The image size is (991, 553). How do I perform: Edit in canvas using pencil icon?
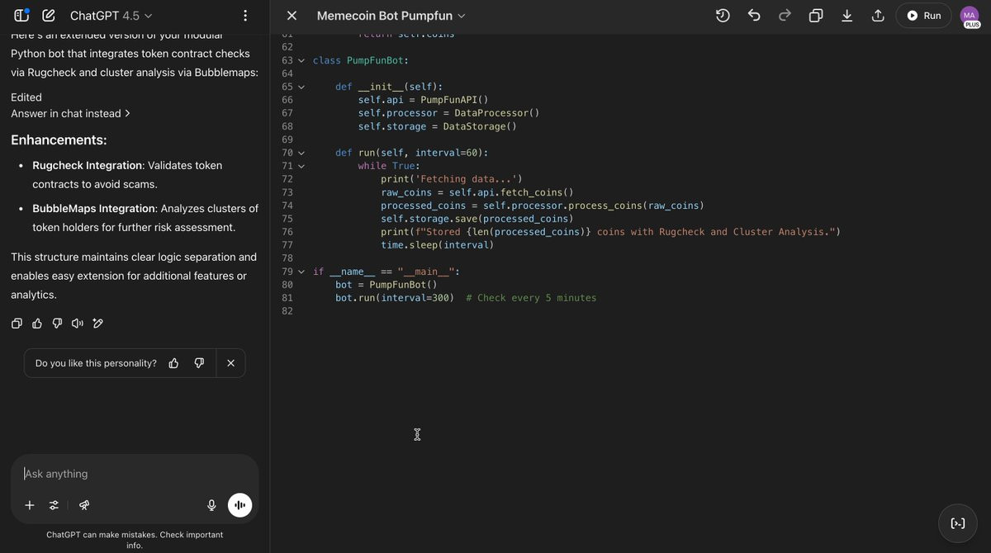point(97,324)
